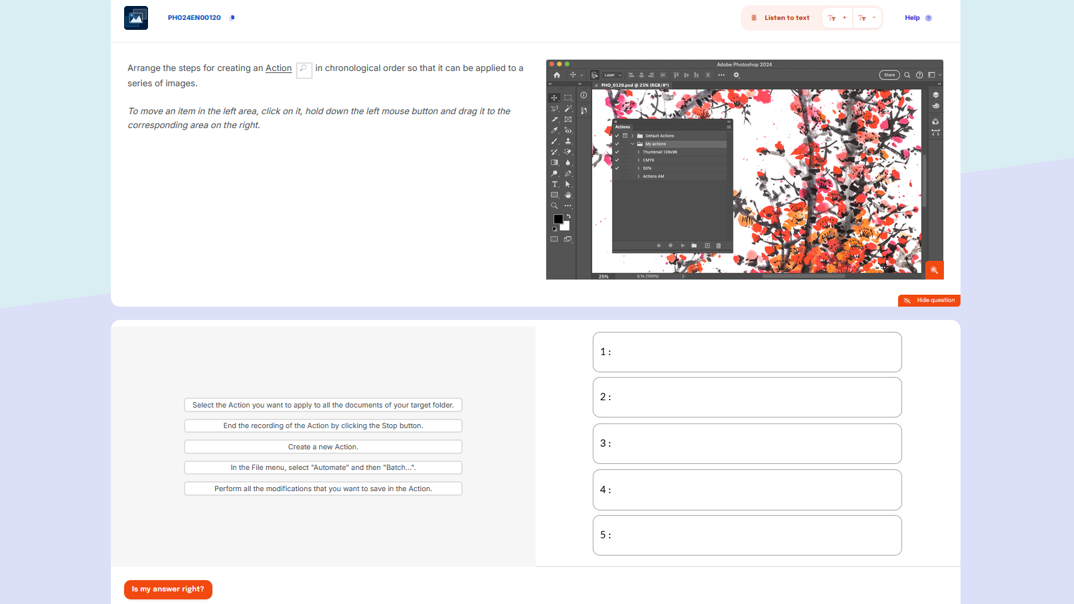Select the Horizontal Type tool
1074x604 pixels.
click(554, 185)
